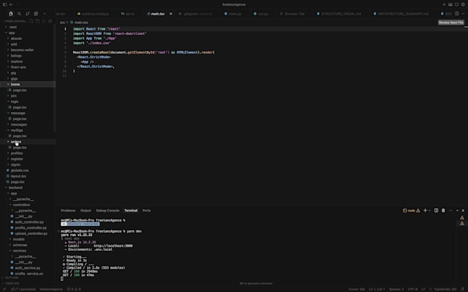
Task: Switch to the postcss.config.js tab
Action: point(93,14)
